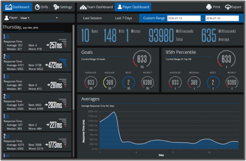
Task: Open the session showing +4721ms
Action: [37, 62]
